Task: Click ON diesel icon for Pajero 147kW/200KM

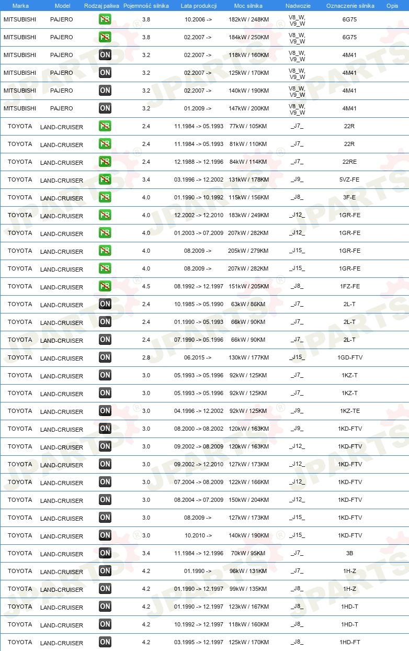Action: click(x=105, y=108)
